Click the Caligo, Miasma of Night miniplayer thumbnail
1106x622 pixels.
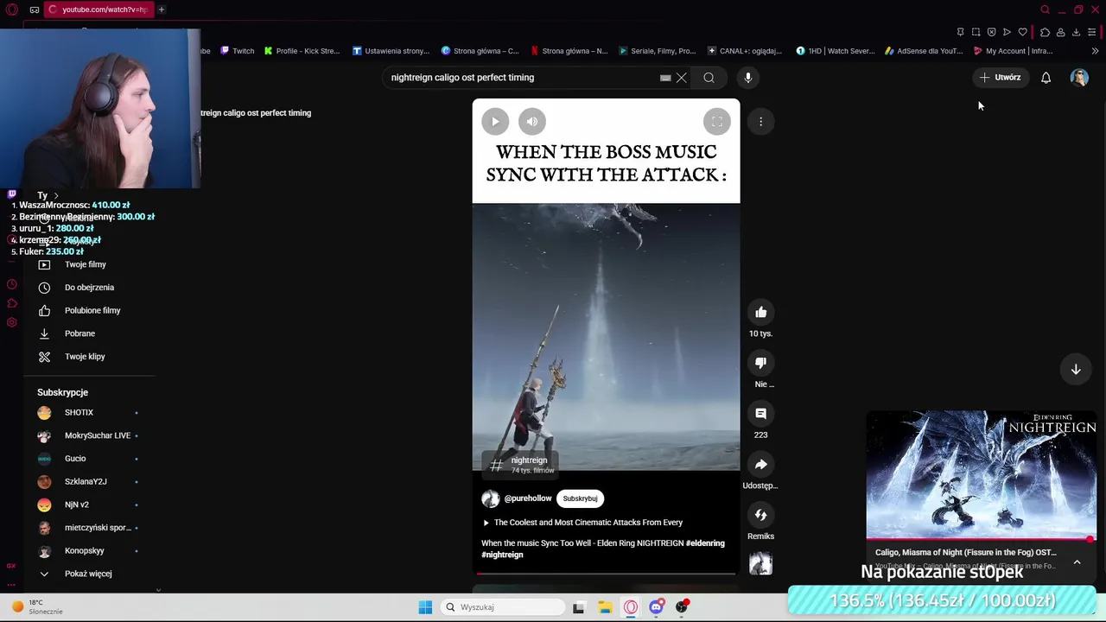tap(982, 475)
